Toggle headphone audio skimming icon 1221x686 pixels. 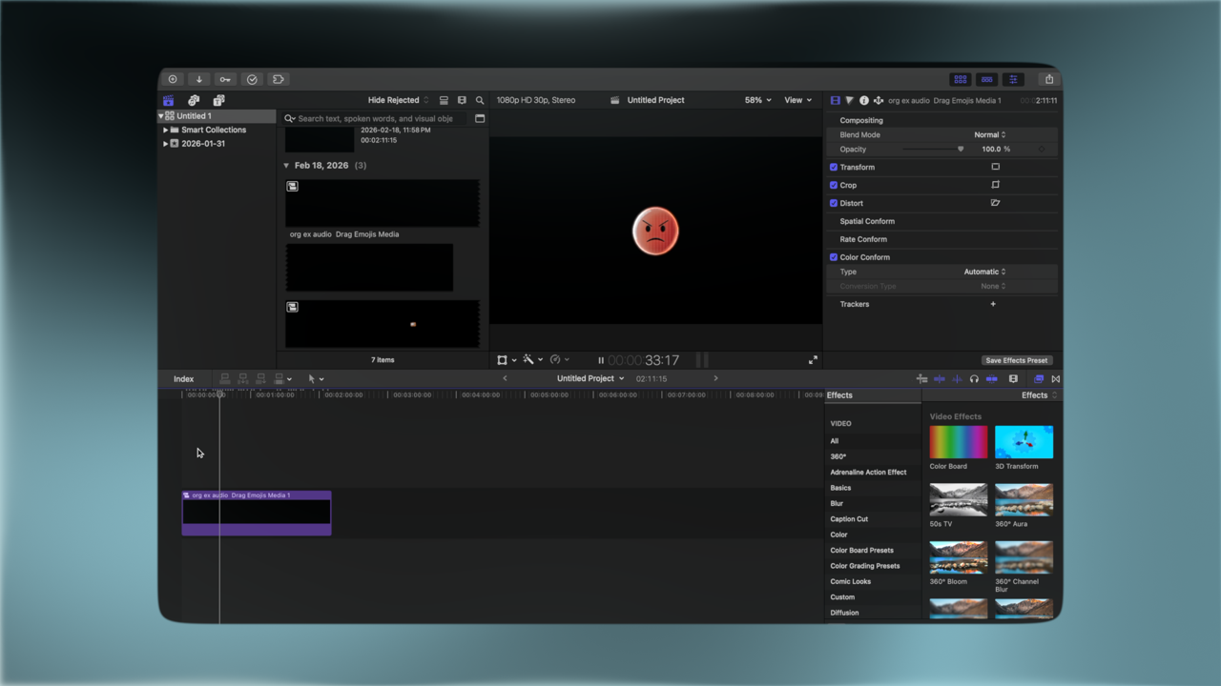tap(974, 379)
